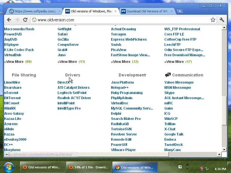Click the vertical scrollbar down arrow

pos(224,149)
